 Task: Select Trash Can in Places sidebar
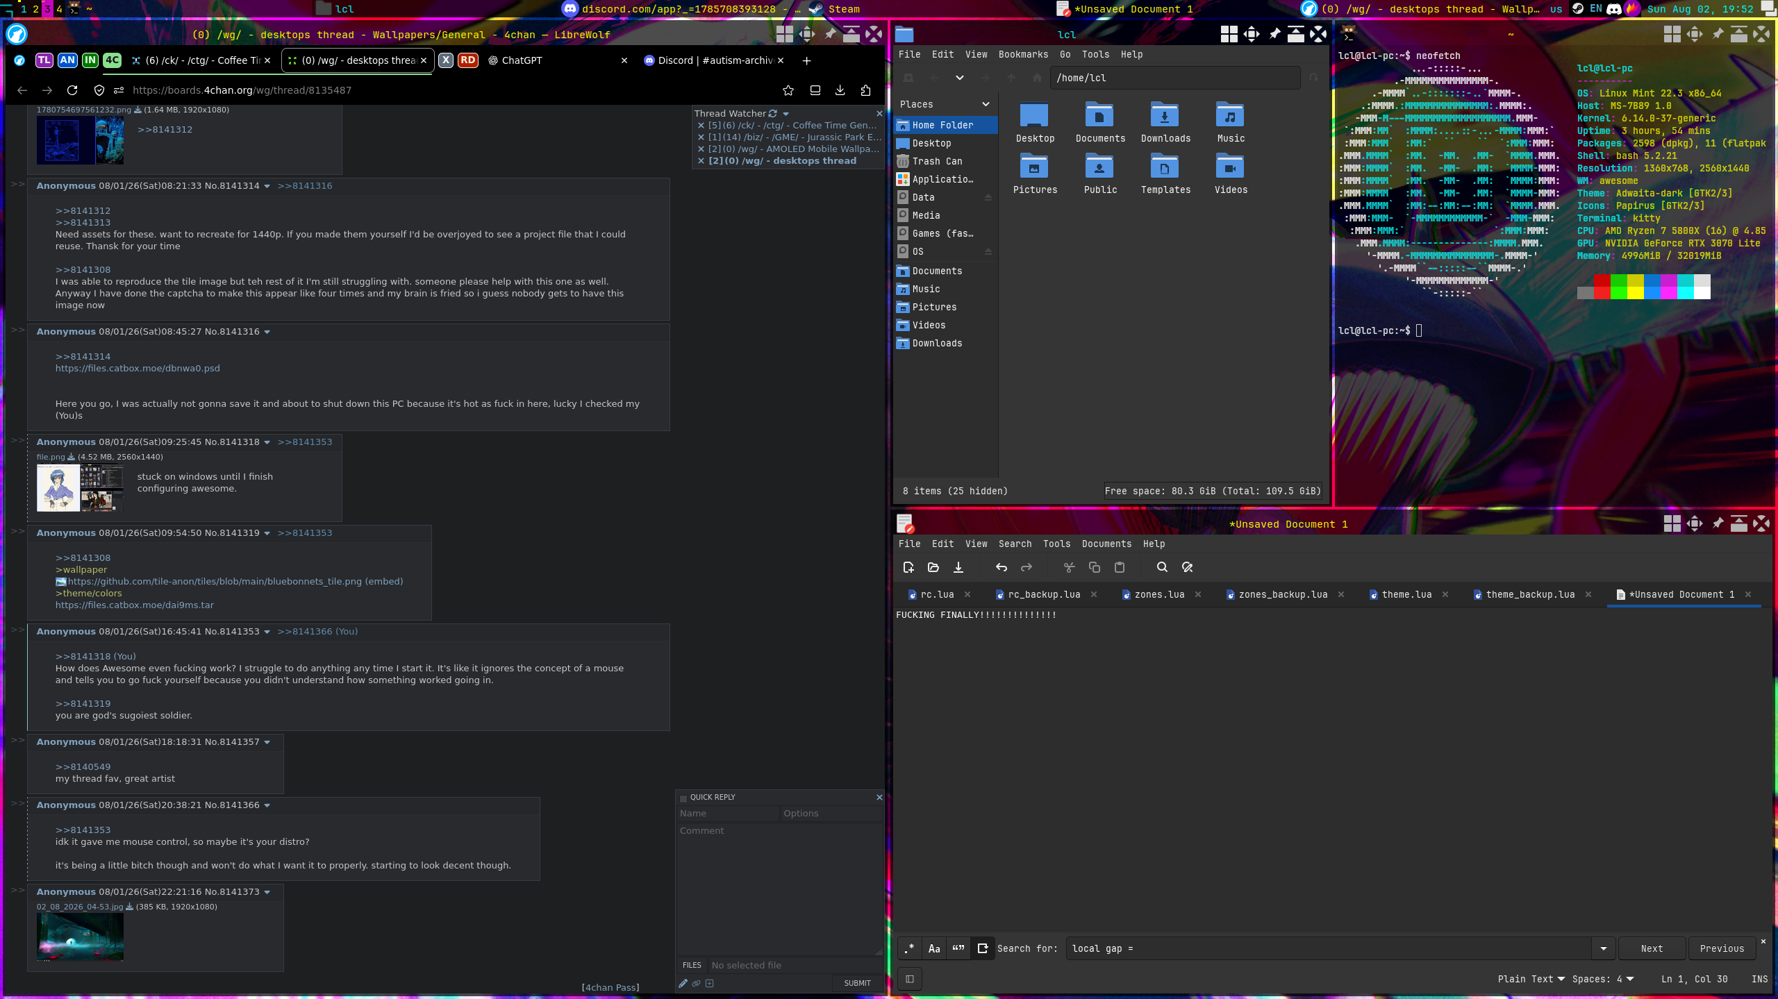937,161
